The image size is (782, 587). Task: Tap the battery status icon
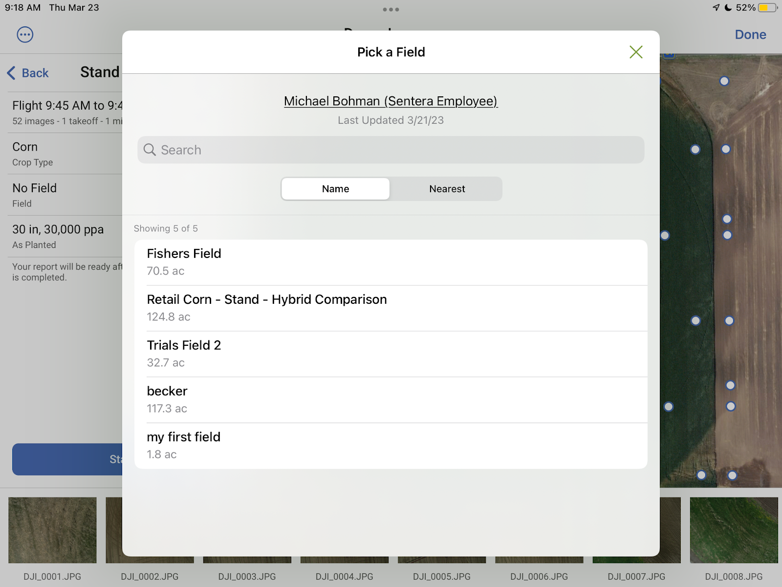[767, 8]
